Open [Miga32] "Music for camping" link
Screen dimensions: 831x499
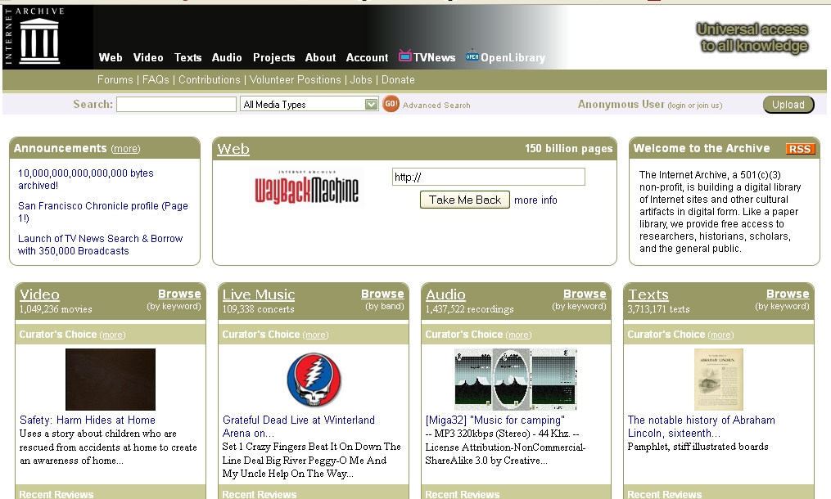(495, 420)
